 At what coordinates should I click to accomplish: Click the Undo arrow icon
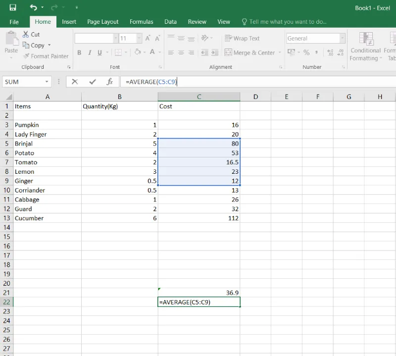[33, 7]
